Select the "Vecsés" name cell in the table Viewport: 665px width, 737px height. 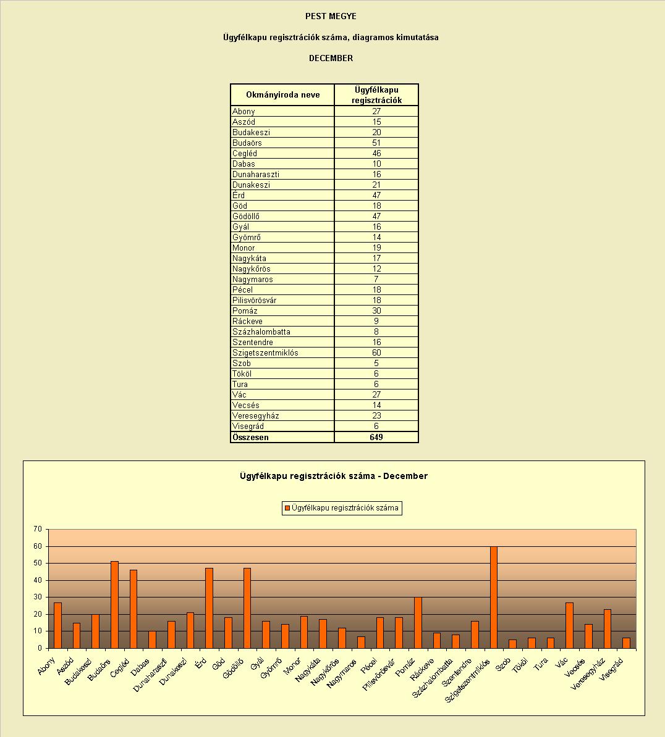coord(282,405)
